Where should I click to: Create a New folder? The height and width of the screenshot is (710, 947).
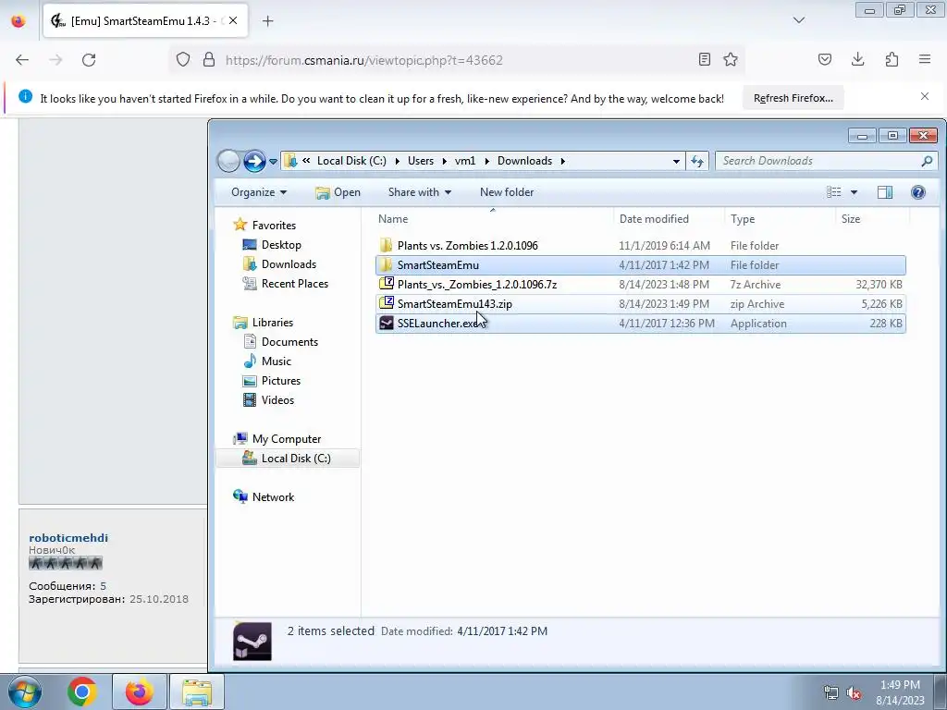[x=507, y=192]
